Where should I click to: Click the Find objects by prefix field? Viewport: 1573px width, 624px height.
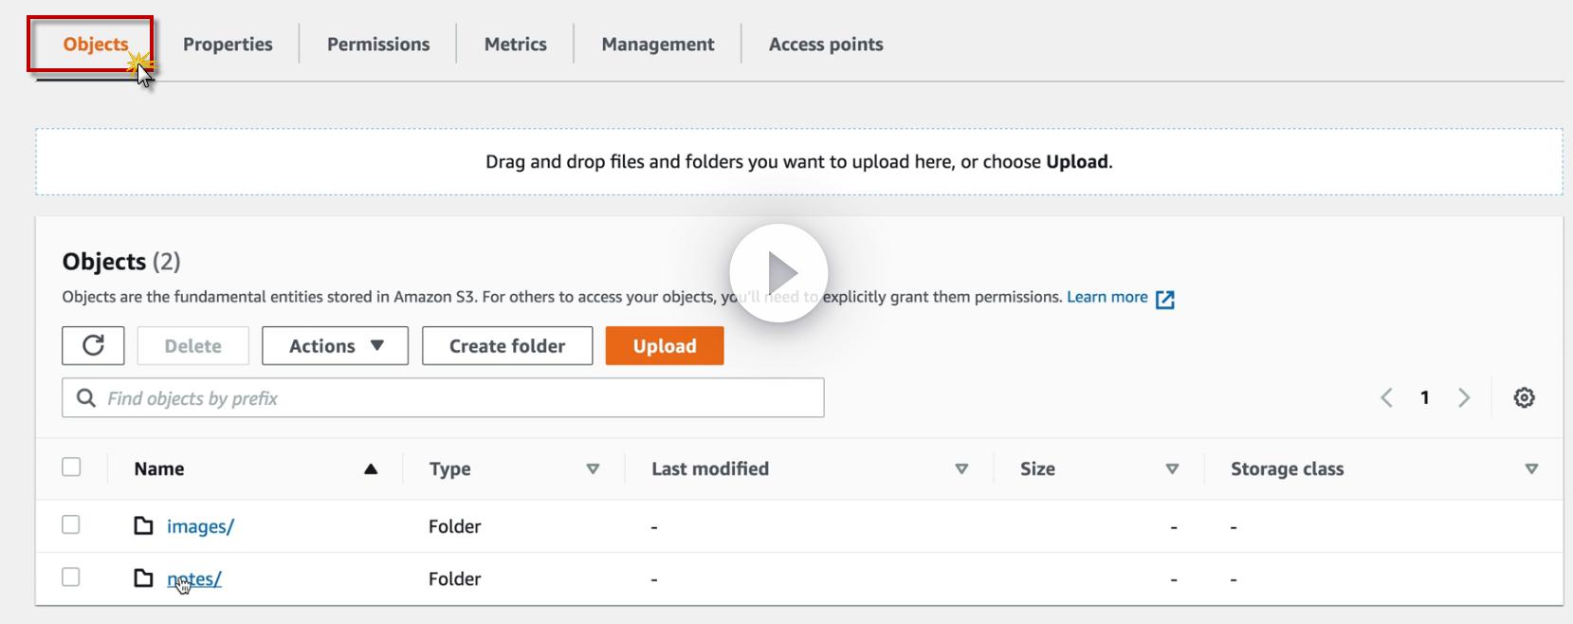tap(455, 398)
